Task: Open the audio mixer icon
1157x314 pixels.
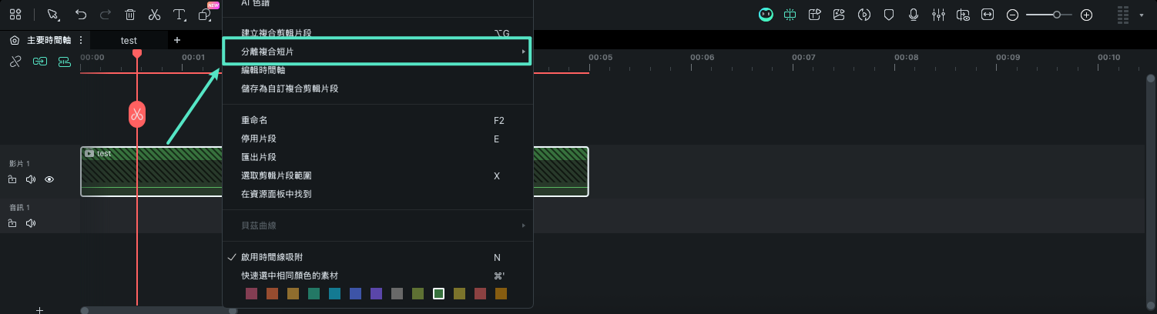Action: (938, 15)
